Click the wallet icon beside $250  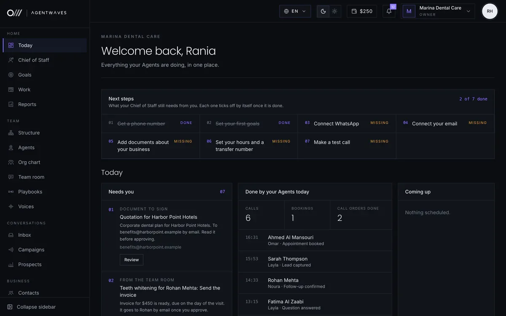(x=354, y=11)
